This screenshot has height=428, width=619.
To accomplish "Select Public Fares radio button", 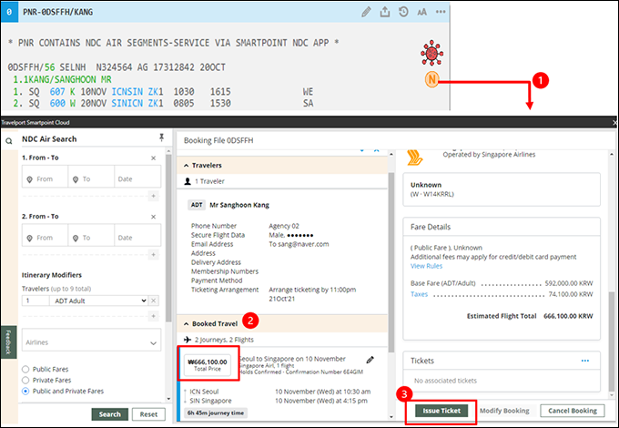I will (x=25, y=369).
